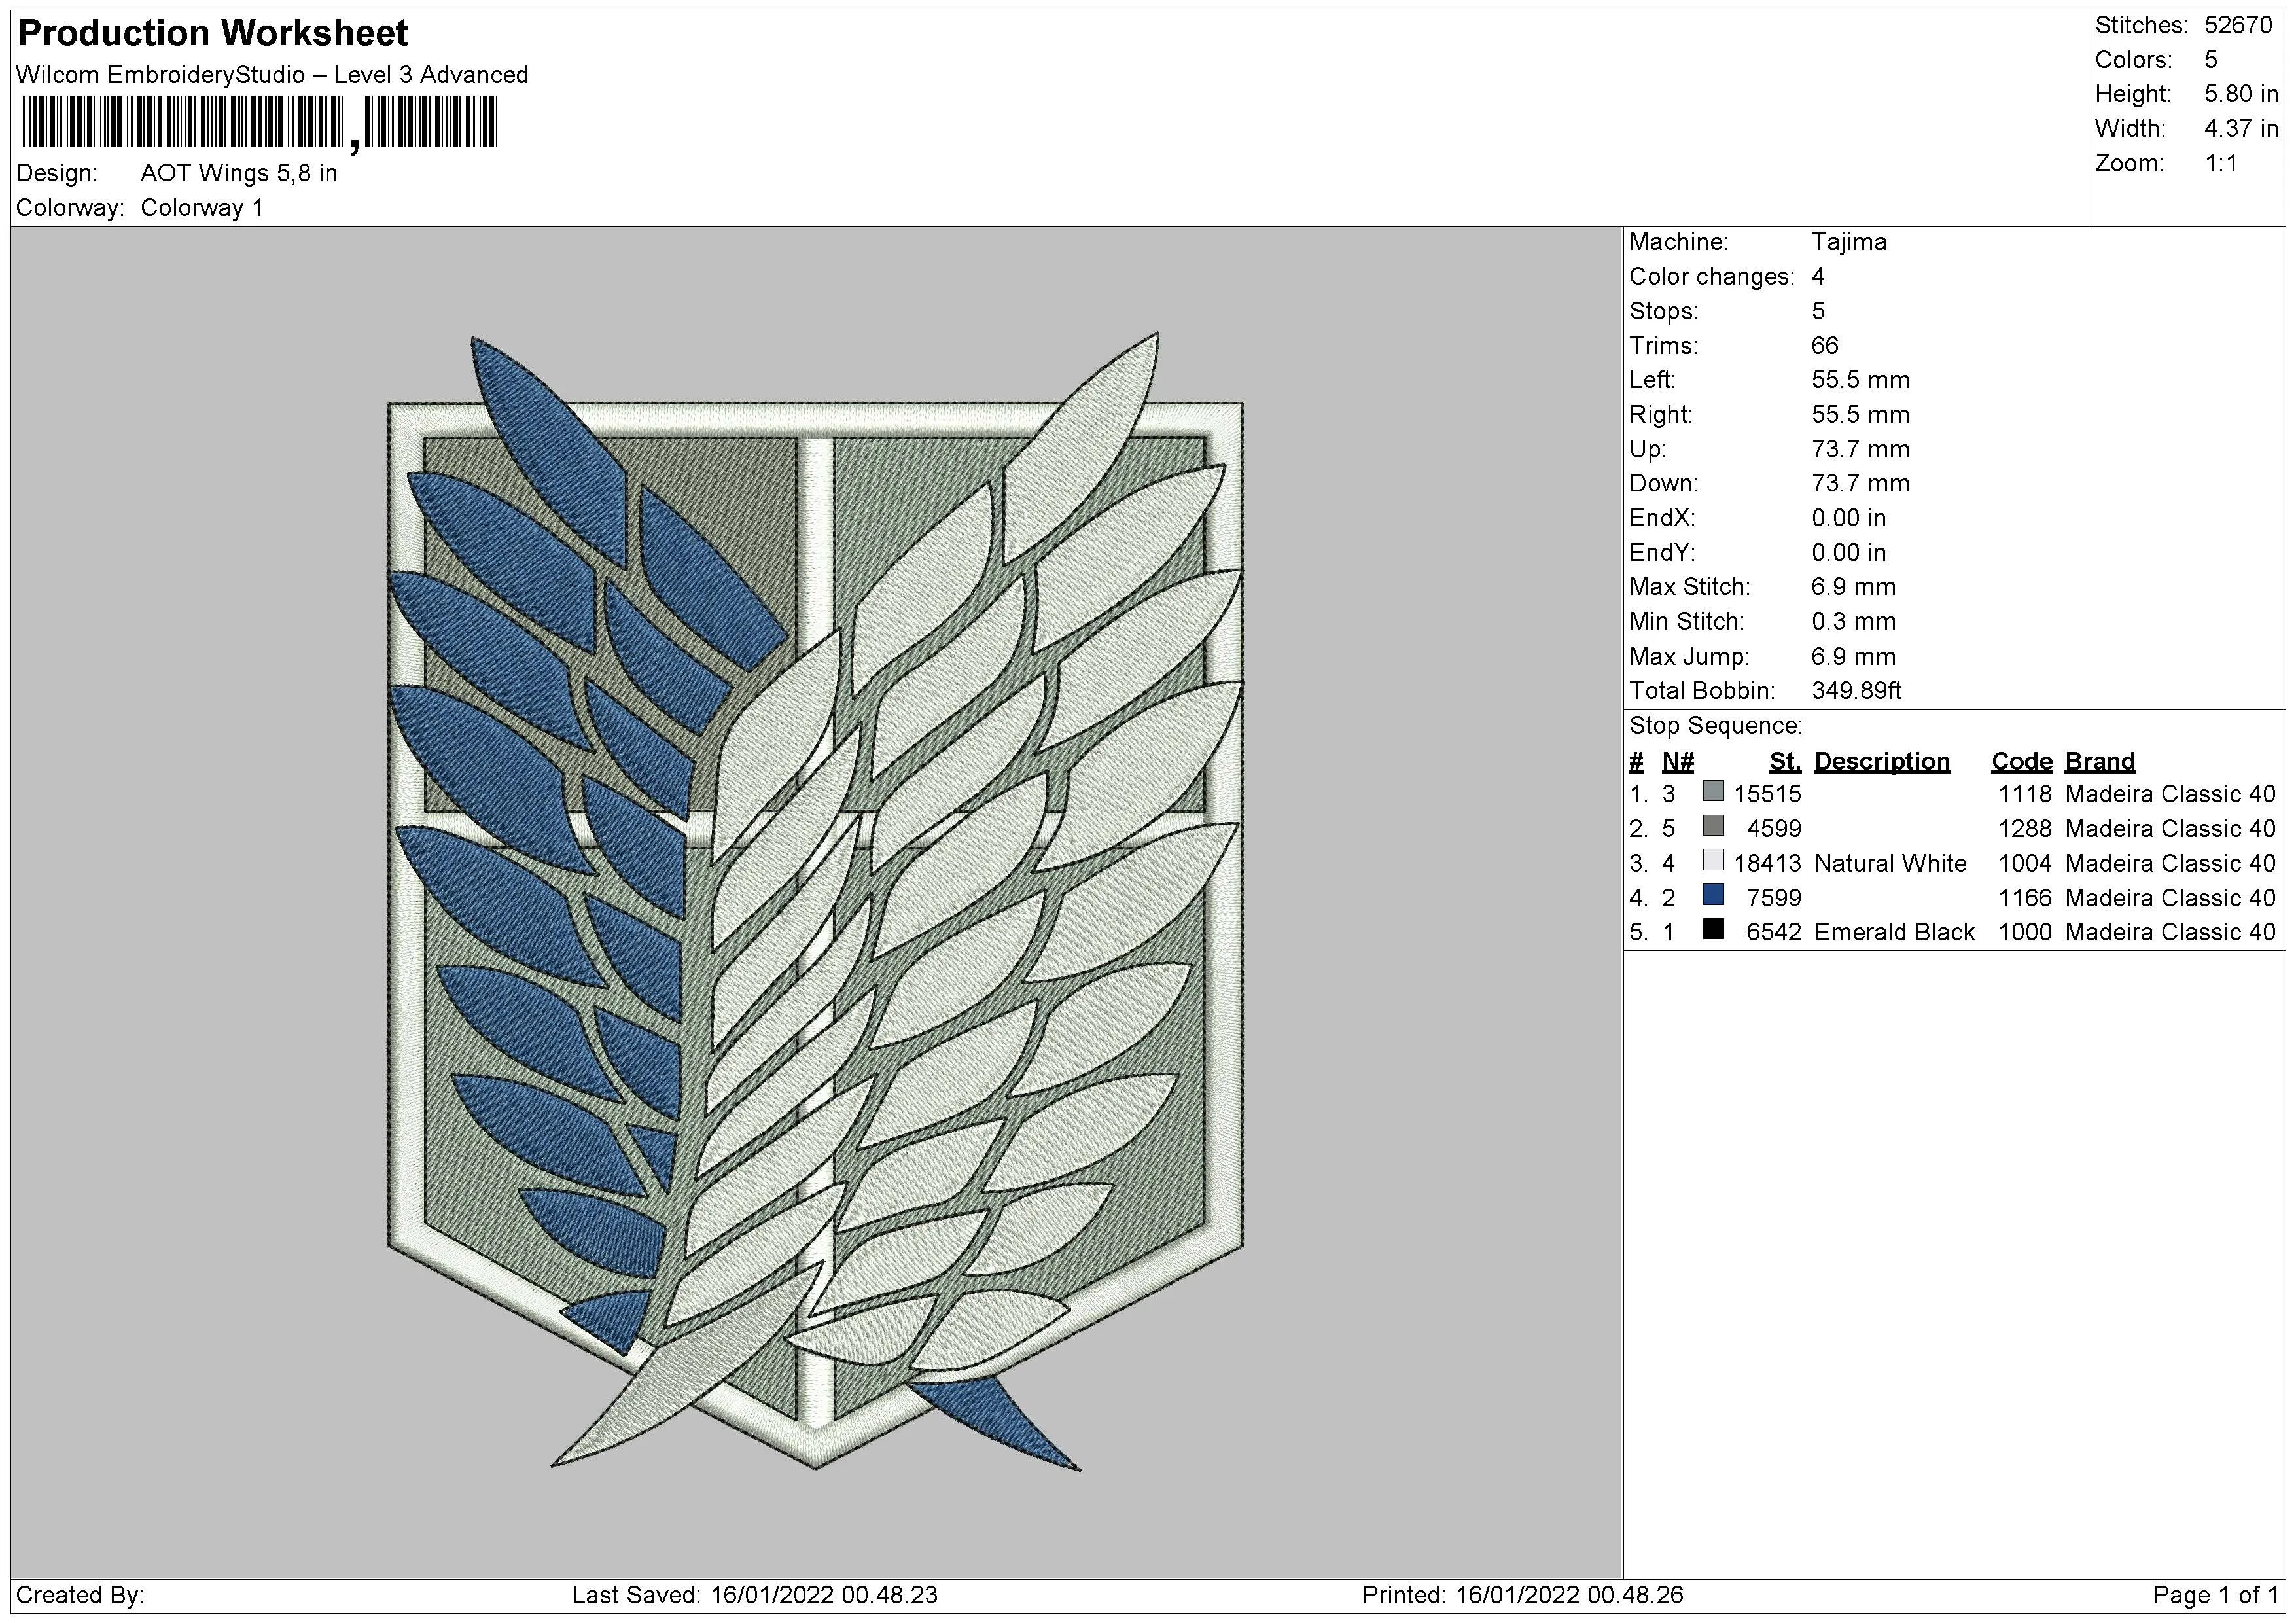Image resolution: width=2296 pixels, height=1623 pixels.
Task: Click the "Created By:" footer label
Action: (x=80, y=1595)
